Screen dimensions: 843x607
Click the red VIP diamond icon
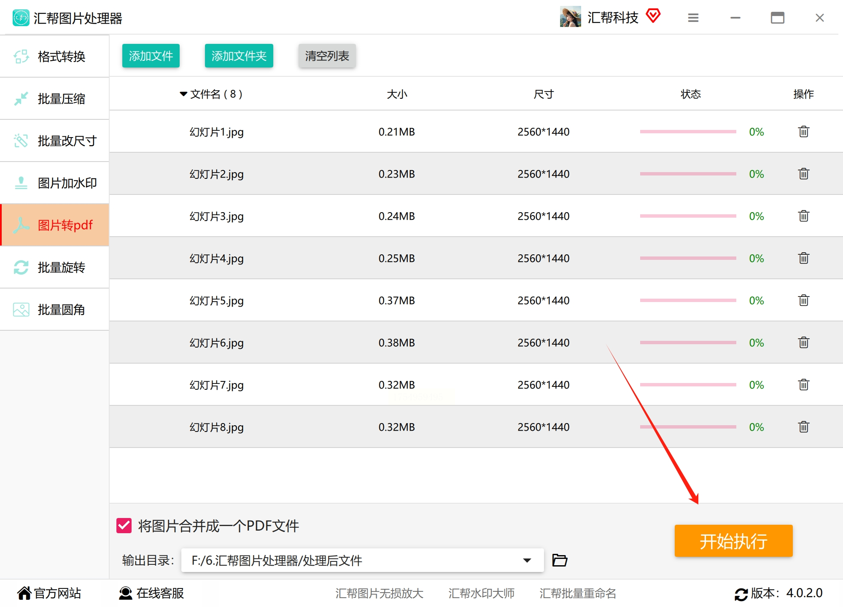653,16
